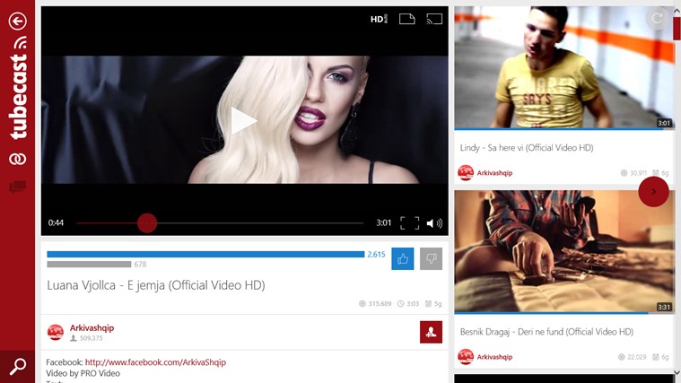
Task: Open Arkivashqip channel under main video title
Action: click(92, 328)
